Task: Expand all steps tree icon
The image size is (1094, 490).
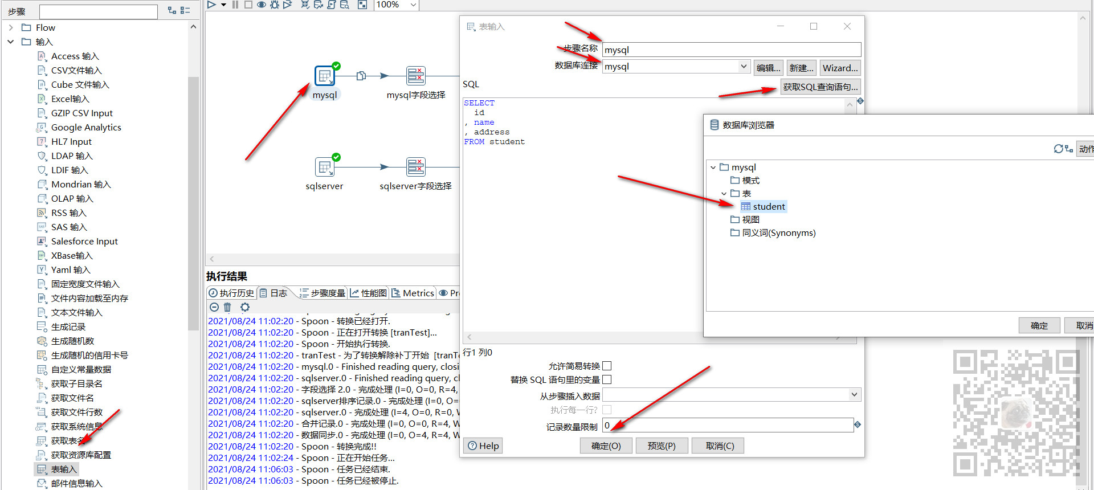Action: point(172,10)
